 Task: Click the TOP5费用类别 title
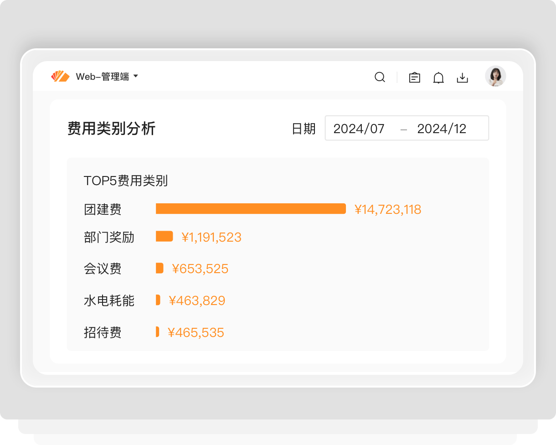click(x=126, y=181)
